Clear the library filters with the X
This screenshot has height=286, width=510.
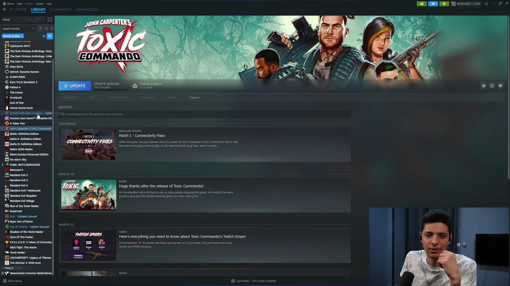tap(44, 36)
